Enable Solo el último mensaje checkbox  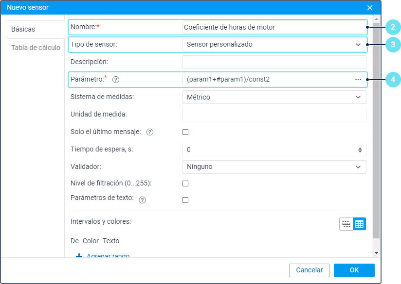185,132
